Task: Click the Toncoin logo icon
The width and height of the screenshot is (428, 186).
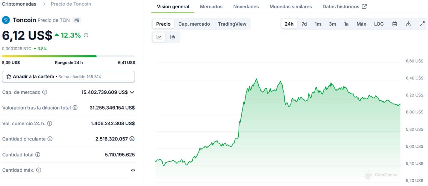Action: tap(6, 20)
